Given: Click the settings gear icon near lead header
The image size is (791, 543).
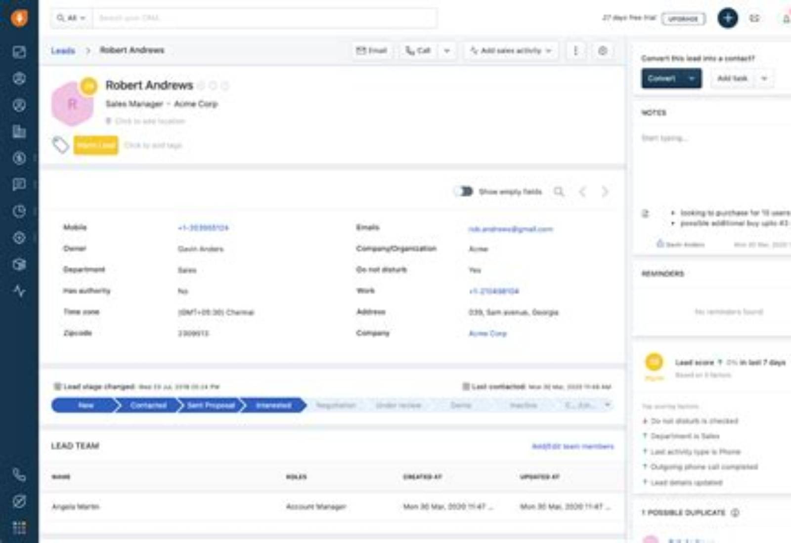Looking at the screenshot, I should 602,50.
